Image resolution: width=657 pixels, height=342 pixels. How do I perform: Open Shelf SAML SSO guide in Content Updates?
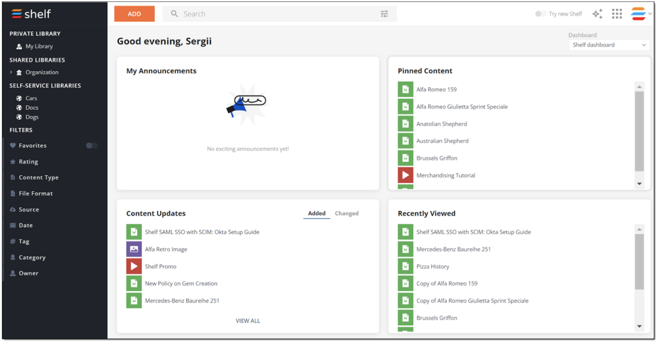(202, 232)
